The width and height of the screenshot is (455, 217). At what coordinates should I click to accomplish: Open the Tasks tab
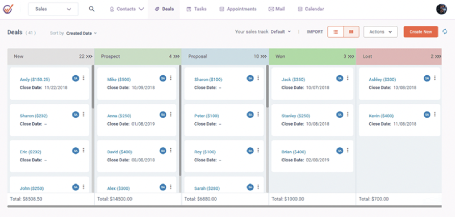point(196,9)
